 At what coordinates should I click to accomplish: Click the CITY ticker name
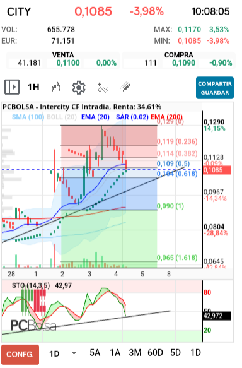point(19,12)
